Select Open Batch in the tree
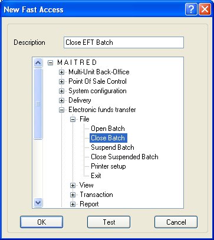The height and width of the screenshot is (240, 214). click(x=108, y=129)
